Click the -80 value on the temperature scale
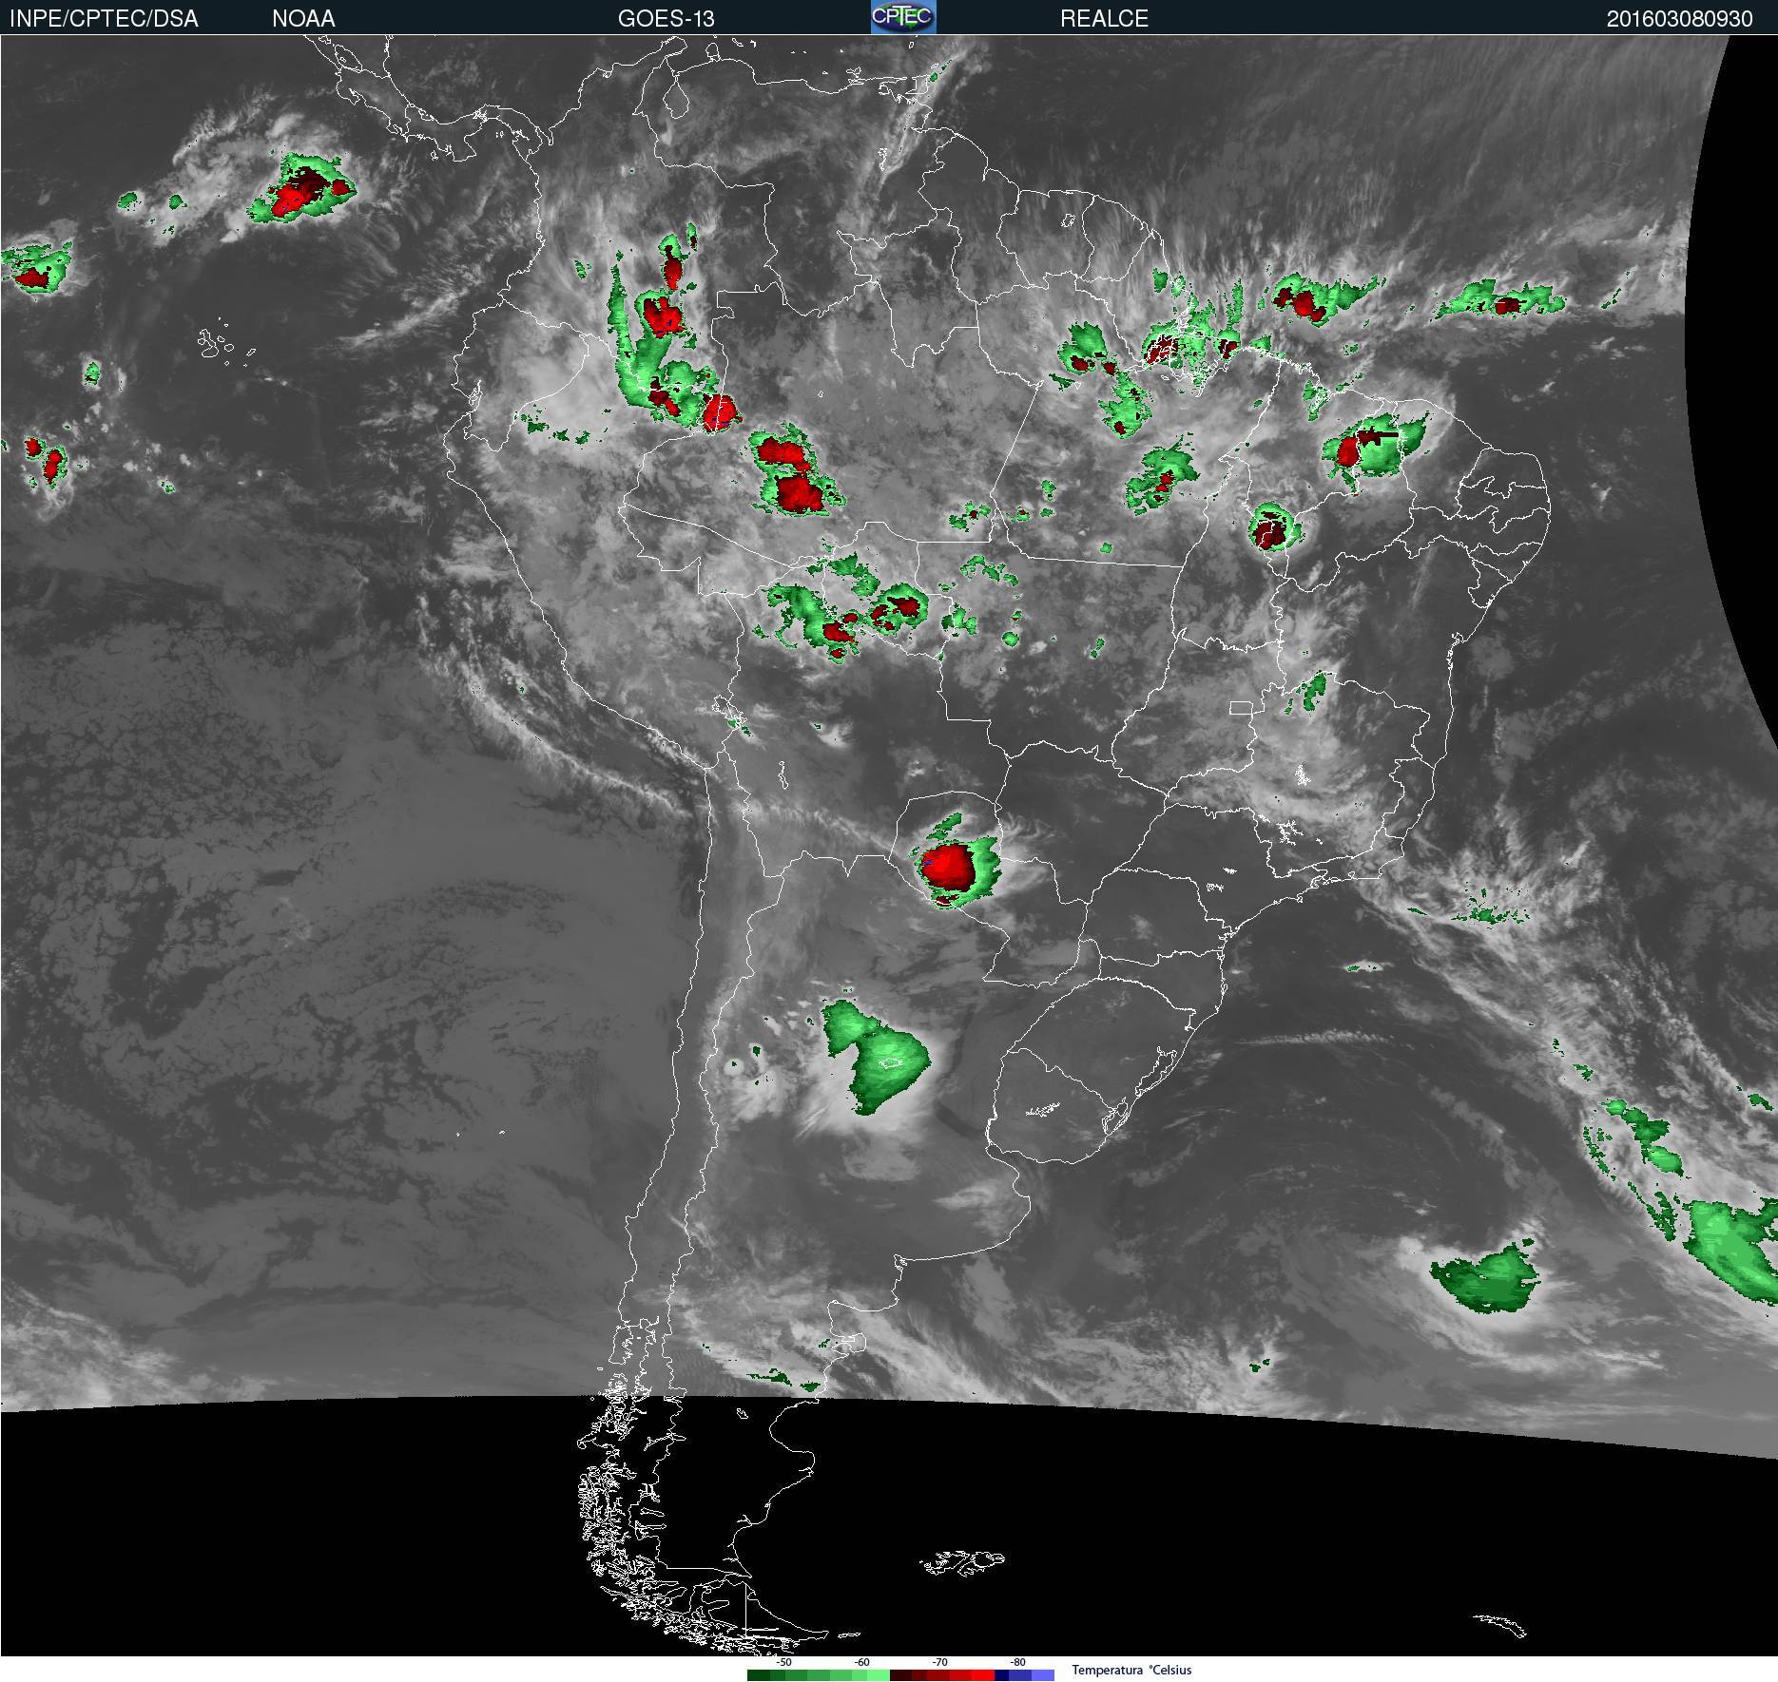Image resolution: width=1778 pixels, height=1682 pixels. pos(1017,1662)
